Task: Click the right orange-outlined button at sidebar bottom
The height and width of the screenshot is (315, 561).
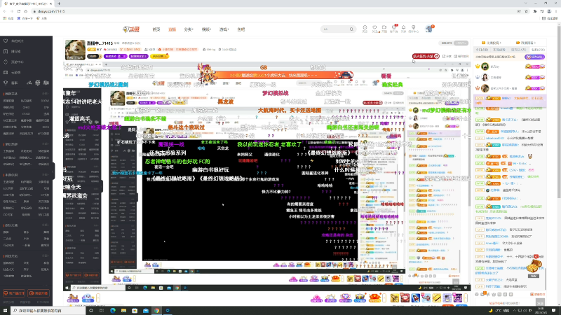Action: pos(39,293)
